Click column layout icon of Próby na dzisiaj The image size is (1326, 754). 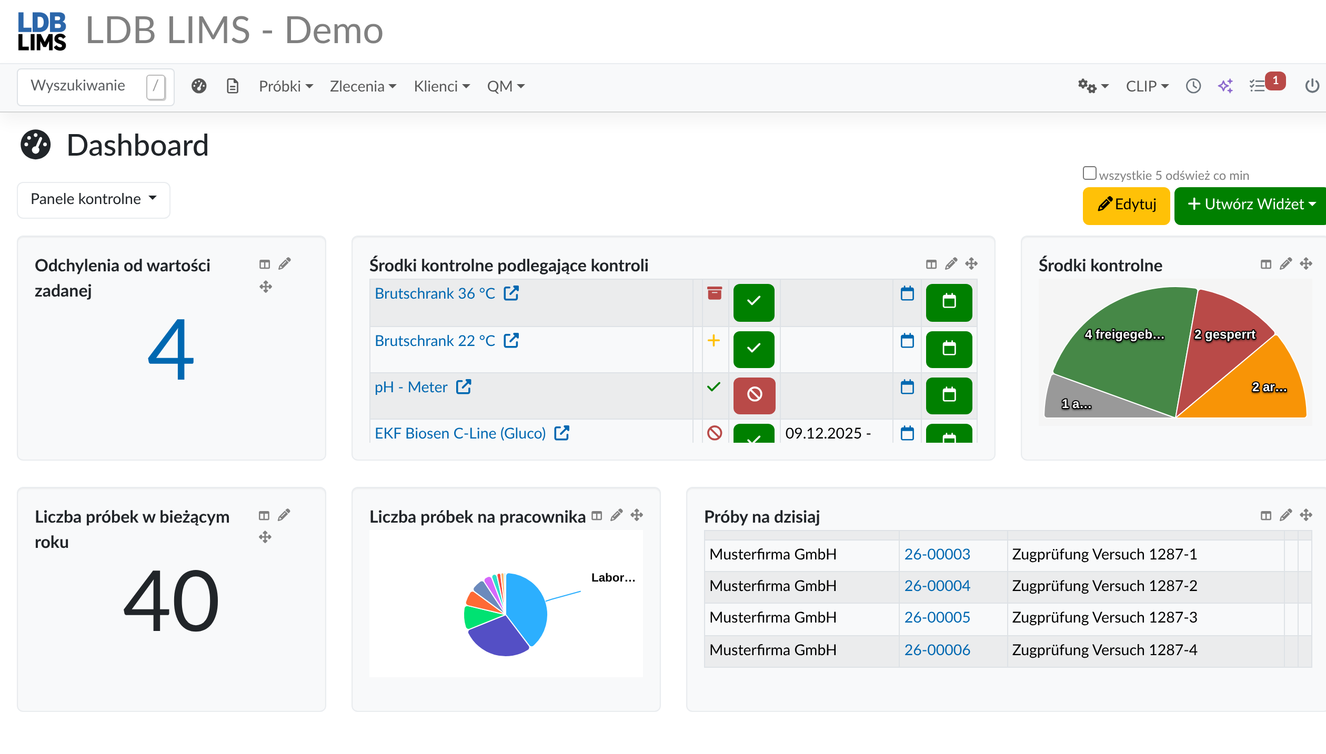1266,515
